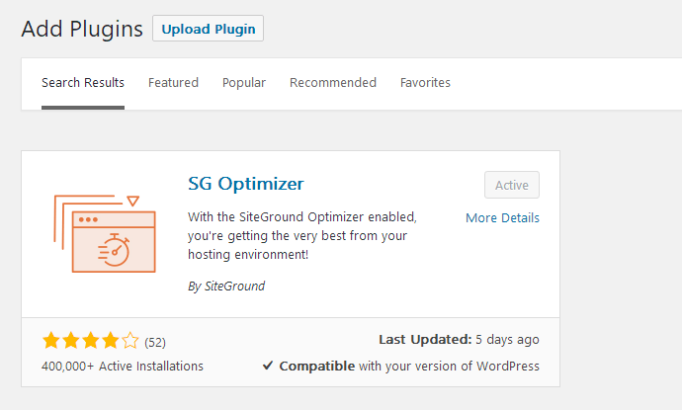Open the More Details link

502,217
